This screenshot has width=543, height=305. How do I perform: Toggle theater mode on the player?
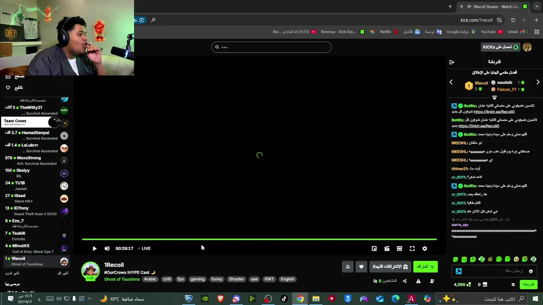click(399, 249)
